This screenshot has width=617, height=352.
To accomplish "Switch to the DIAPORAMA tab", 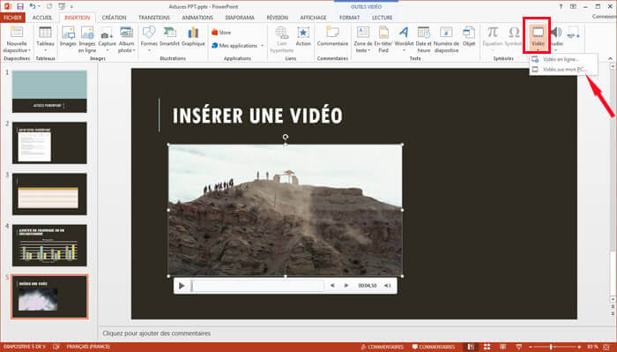I will point(240,18).
